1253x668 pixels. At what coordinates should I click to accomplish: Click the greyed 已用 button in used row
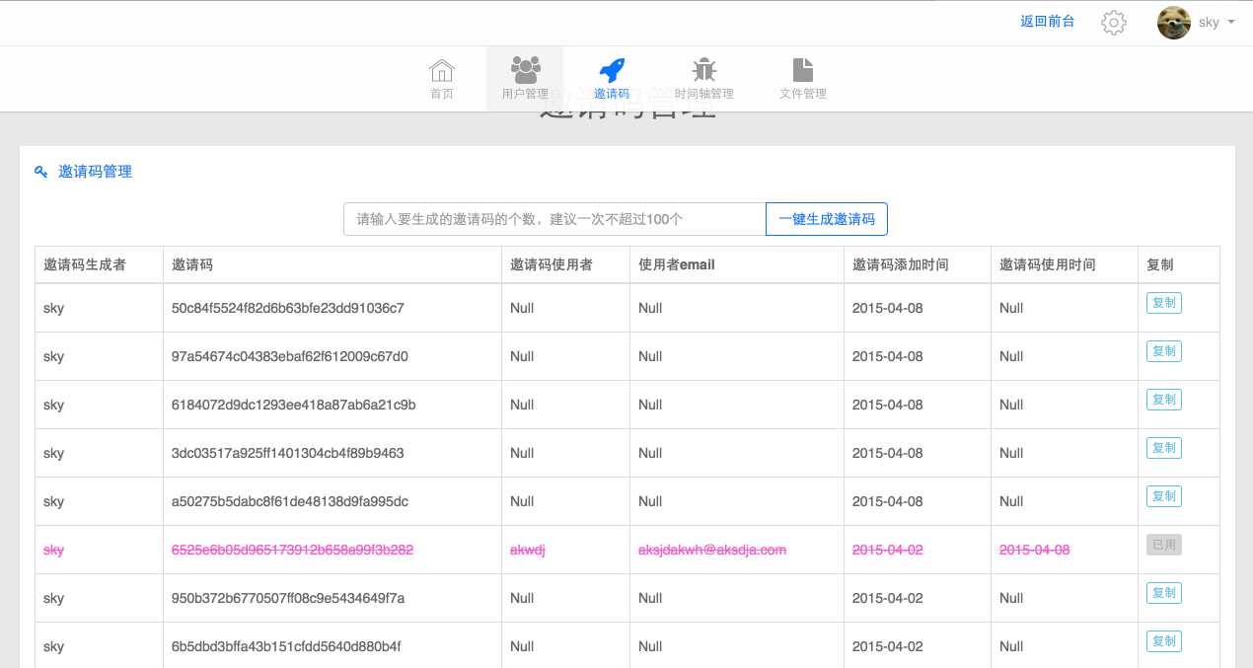click(1164, 545)
